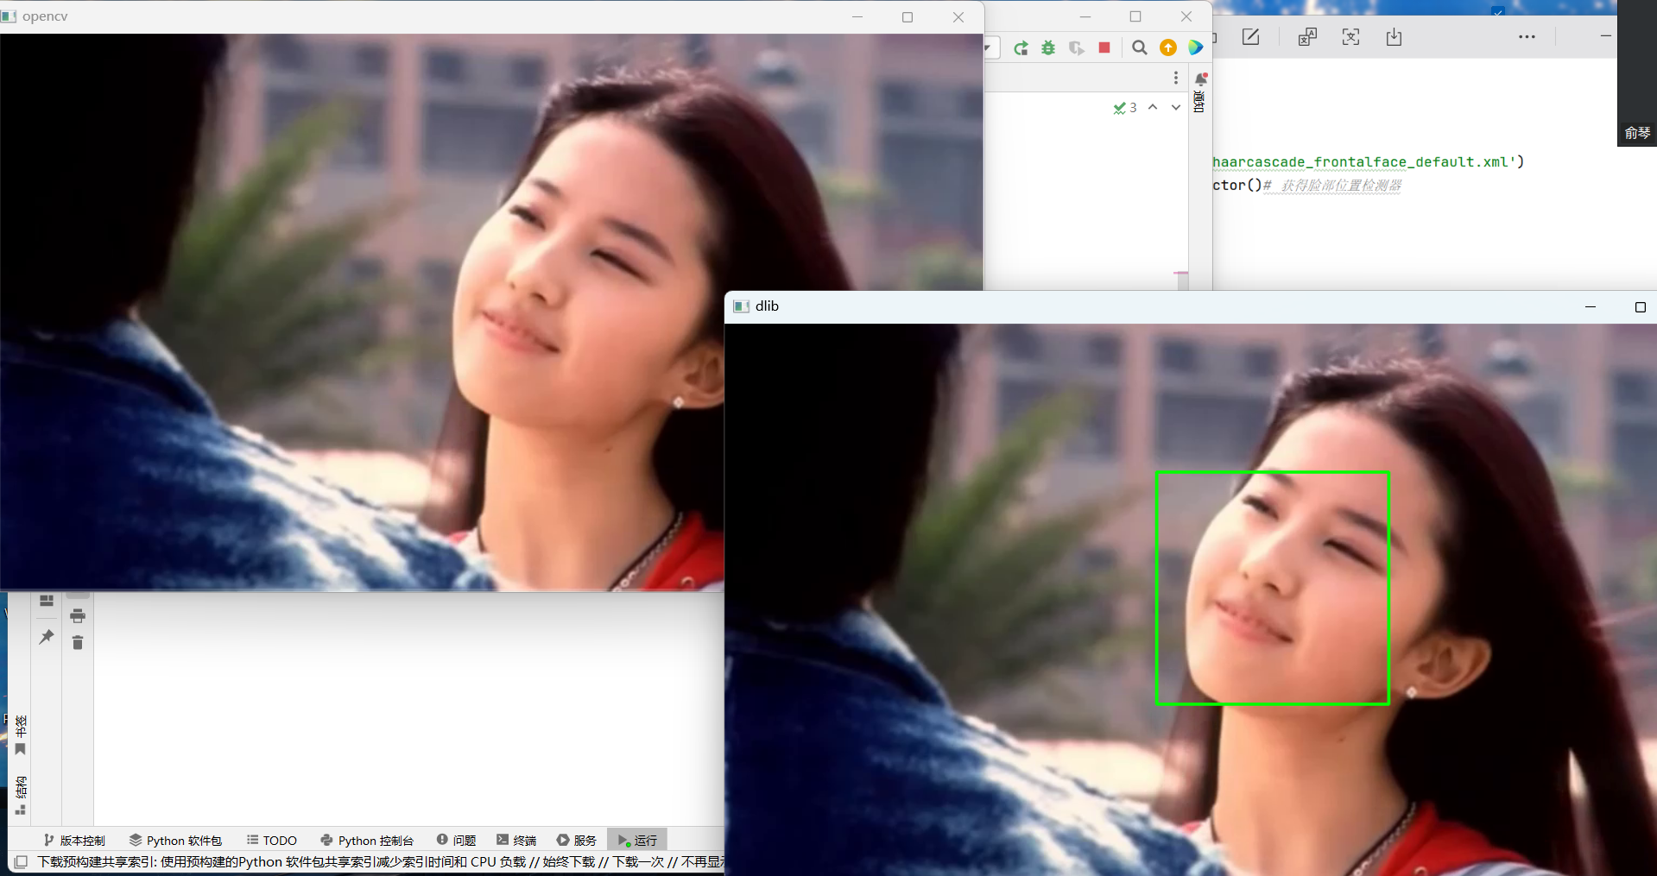
Task: Open the 服务 services tab
Action: coord(577,840)
